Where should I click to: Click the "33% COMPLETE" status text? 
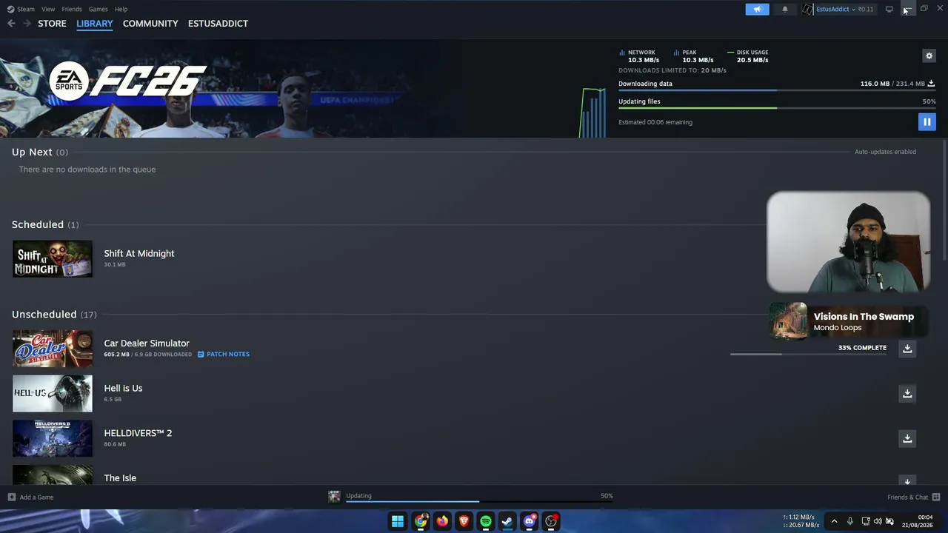point(862,348)
